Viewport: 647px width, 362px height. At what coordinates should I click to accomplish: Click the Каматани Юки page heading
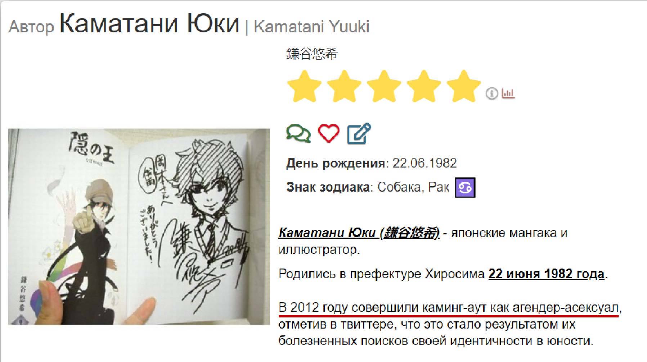[x=149, y=24]
